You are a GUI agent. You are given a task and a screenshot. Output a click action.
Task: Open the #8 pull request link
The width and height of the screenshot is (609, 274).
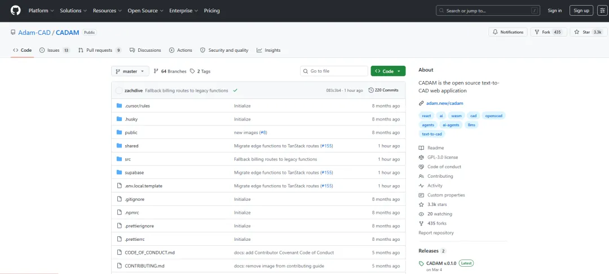click(263, 133)
